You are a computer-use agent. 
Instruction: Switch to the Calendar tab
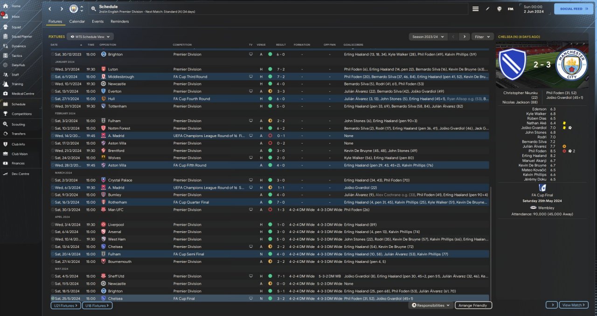77,21
